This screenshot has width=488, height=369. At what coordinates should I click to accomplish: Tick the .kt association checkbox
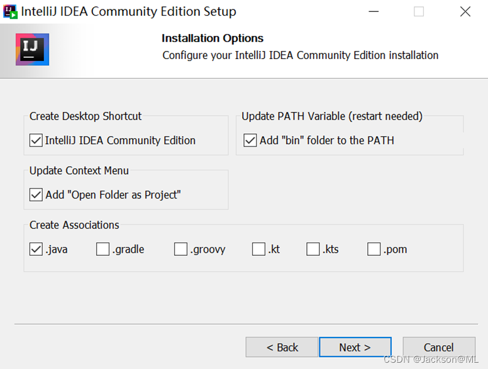pyautogui.click(x=258, y=250)
